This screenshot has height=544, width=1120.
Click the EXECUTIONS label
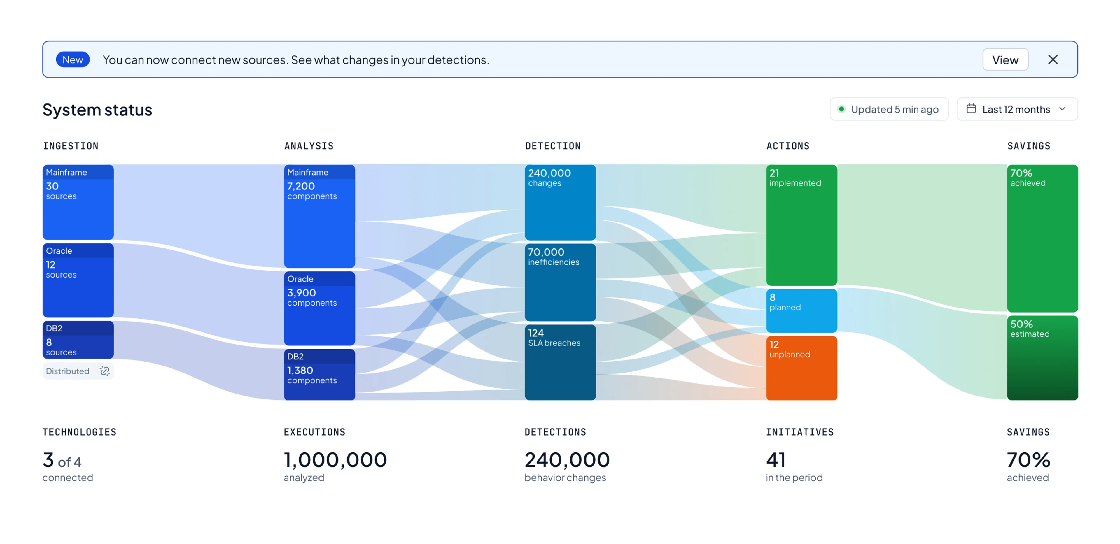pyautogui.click(x=314, y=432)
